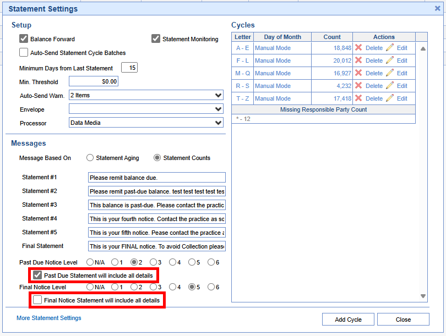Image resolution: width=446 pixels, height=336 pixels.
Task: Click the Final Statement message field
Action: (157, 246)
